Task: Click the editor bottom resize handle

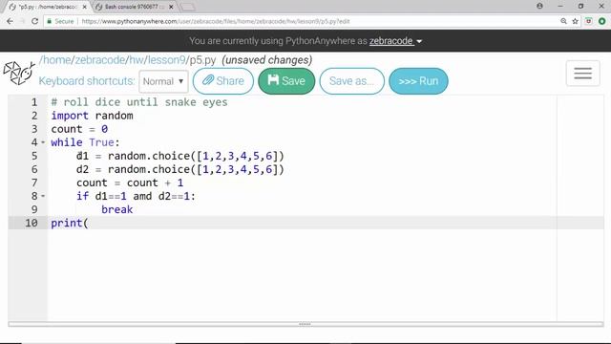Action: 305,324
